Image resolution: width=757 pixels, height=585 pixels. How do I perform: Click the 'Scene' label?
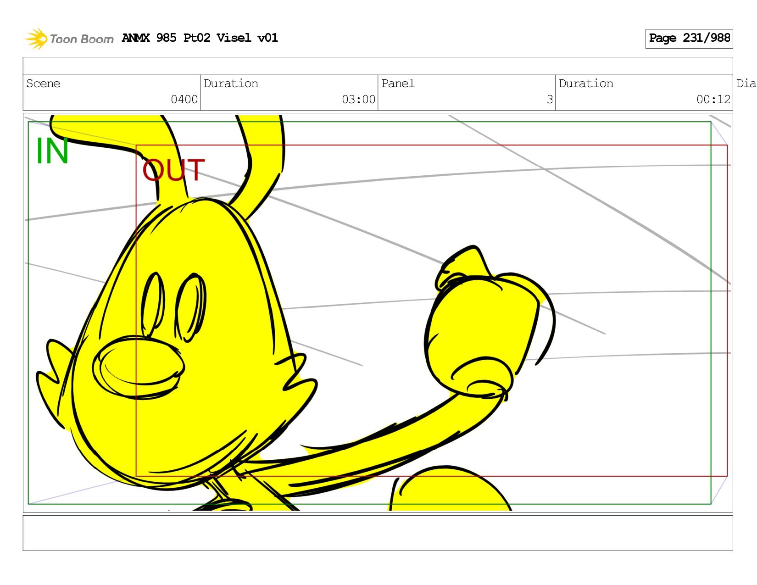(x=43, y=84)
